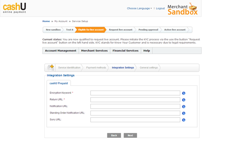Focus the Sorry URL input field

tap(135, 120)
